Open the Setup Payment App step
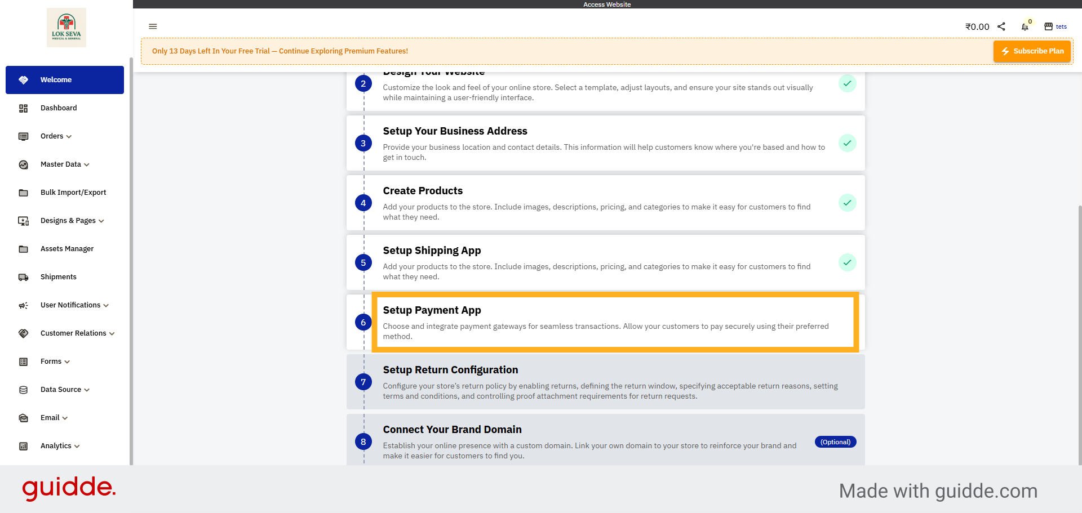Viewport: 1082px width, 513px height. 606,322
